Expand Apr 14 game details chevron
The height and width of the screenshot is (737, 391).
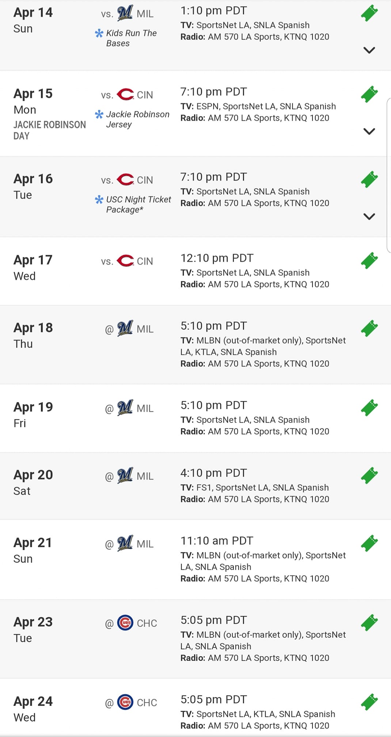coord(369,50)
